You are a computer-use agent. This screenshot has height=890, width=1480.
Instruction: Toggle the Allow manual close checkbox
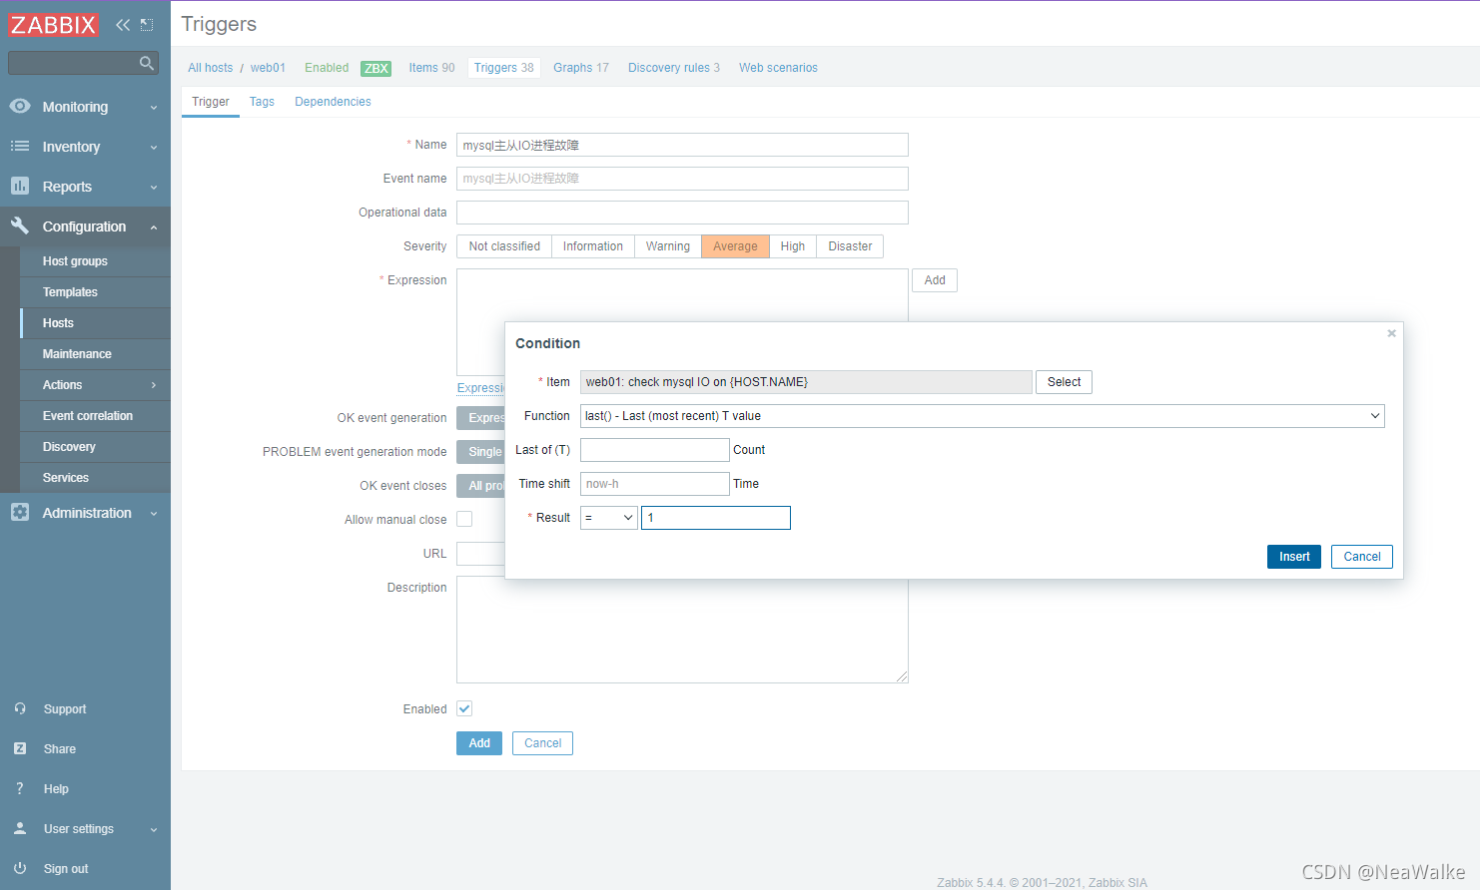coord(464,519)
